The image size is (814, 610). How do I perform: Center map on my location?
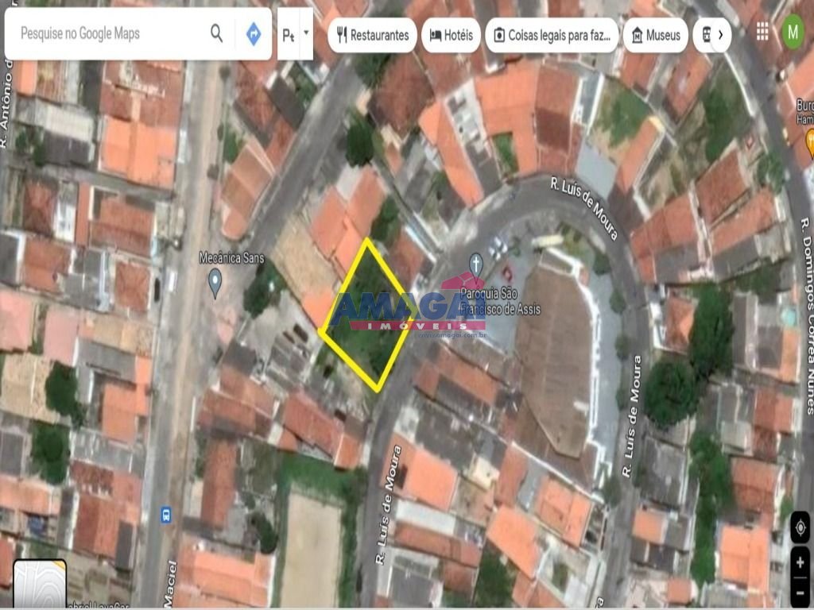(x=800, y=528)
